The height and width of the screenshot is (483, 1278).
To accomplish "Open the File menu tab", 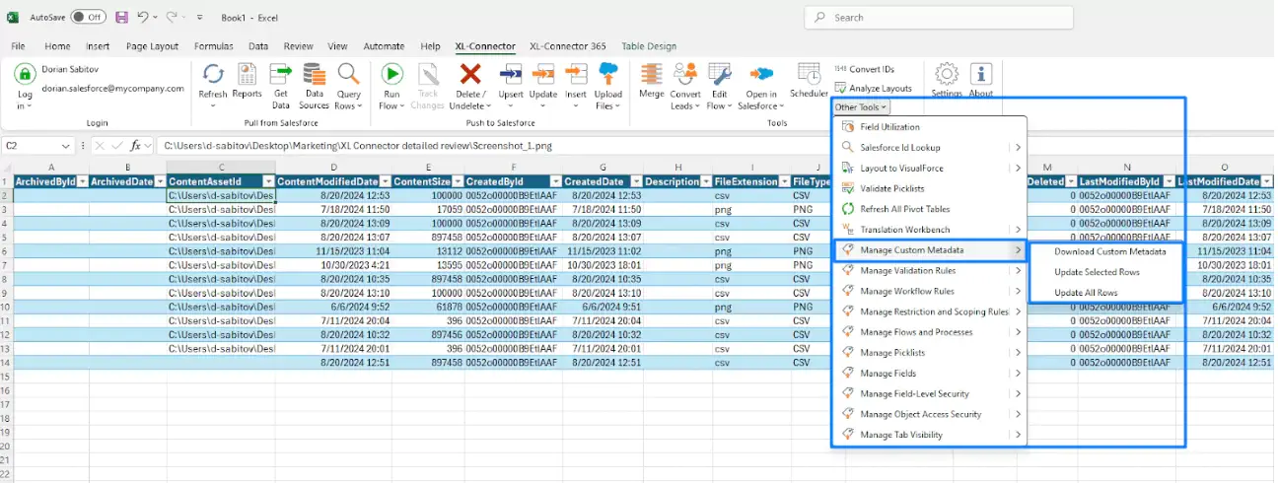I will pos(19,46).
